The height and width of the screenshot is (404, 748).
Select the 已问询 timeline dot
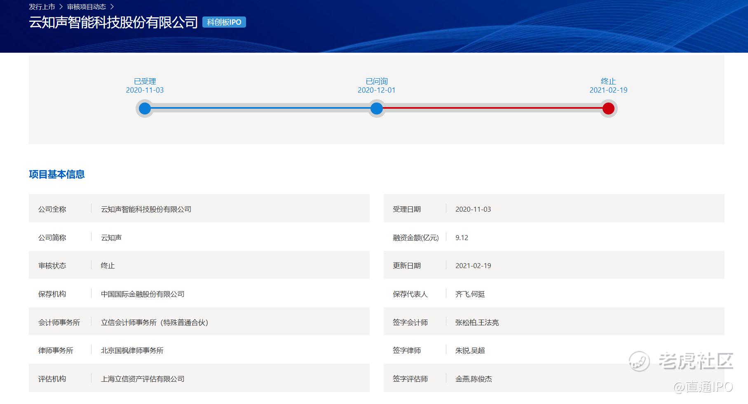[x=377, y=109]
